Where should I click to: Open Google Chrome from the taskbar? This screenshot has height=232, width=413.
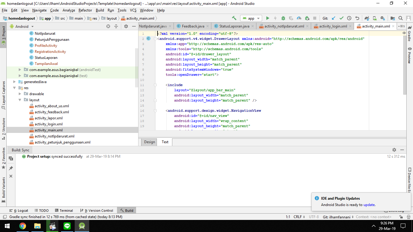point(22,226)
